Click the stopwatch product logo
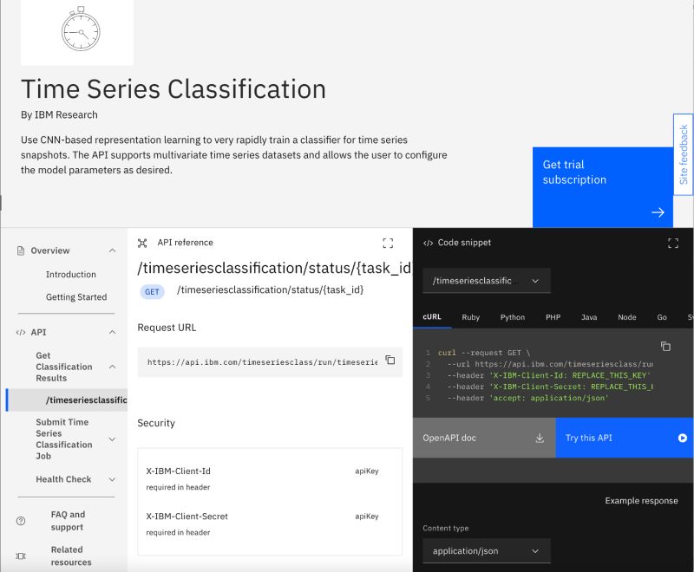694x572 pixels. (81, 29)
